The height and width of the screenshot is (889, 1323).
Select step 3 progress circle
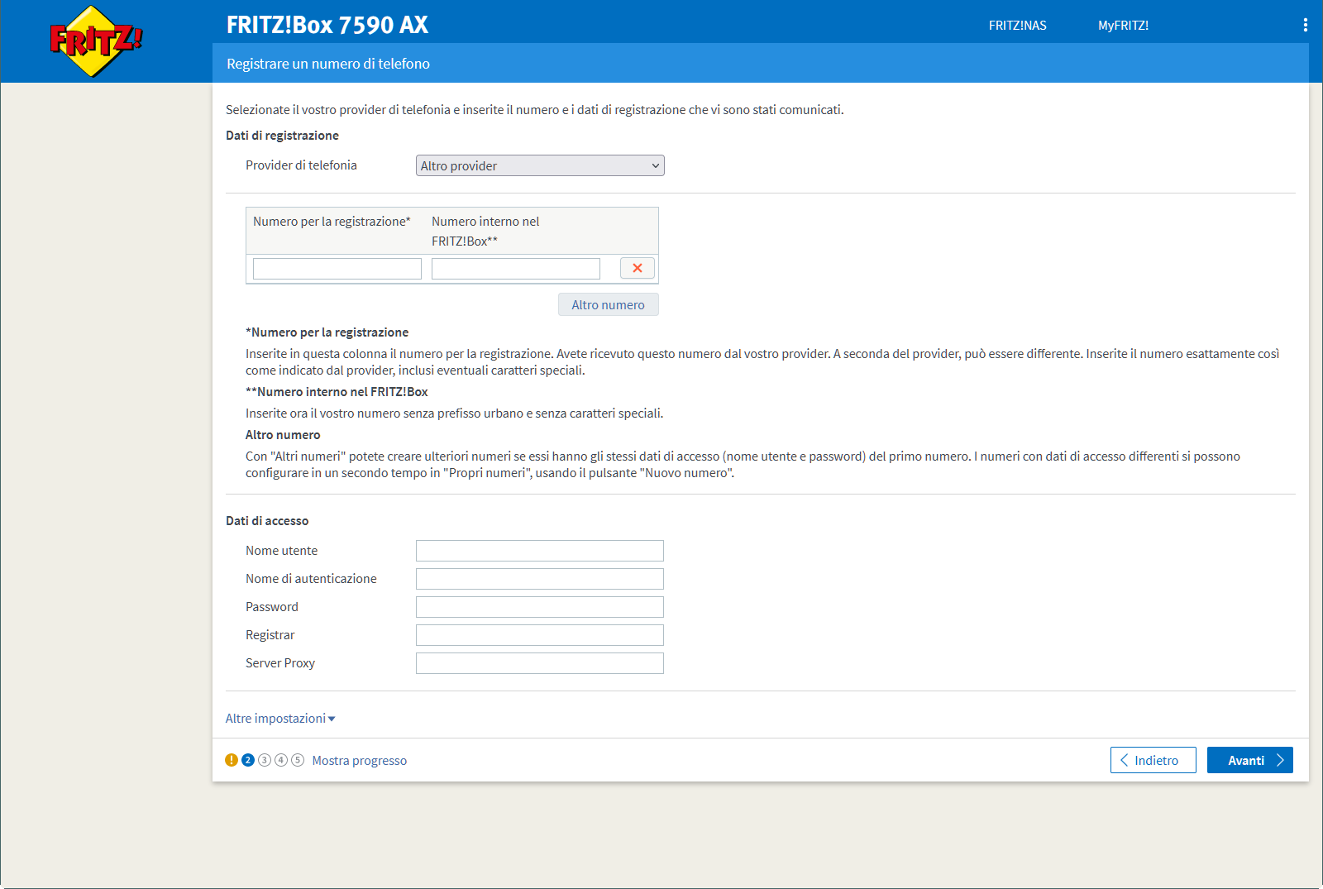[265, 760]
